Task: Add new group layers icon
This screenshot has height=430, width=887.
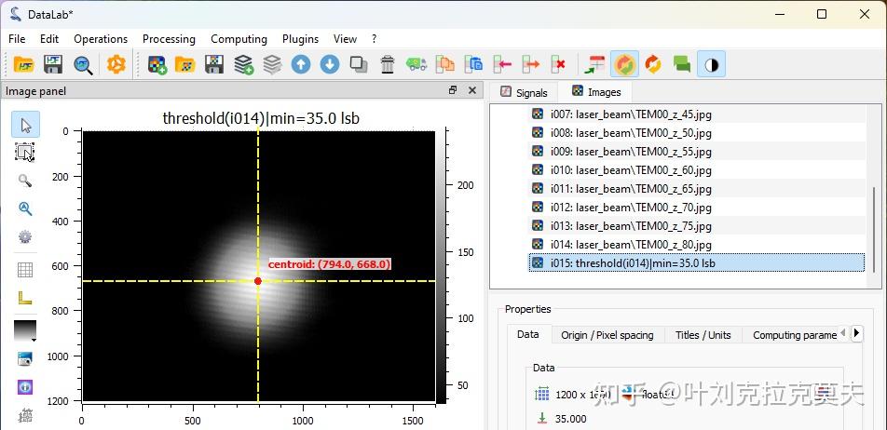Action: pos(243,64)
